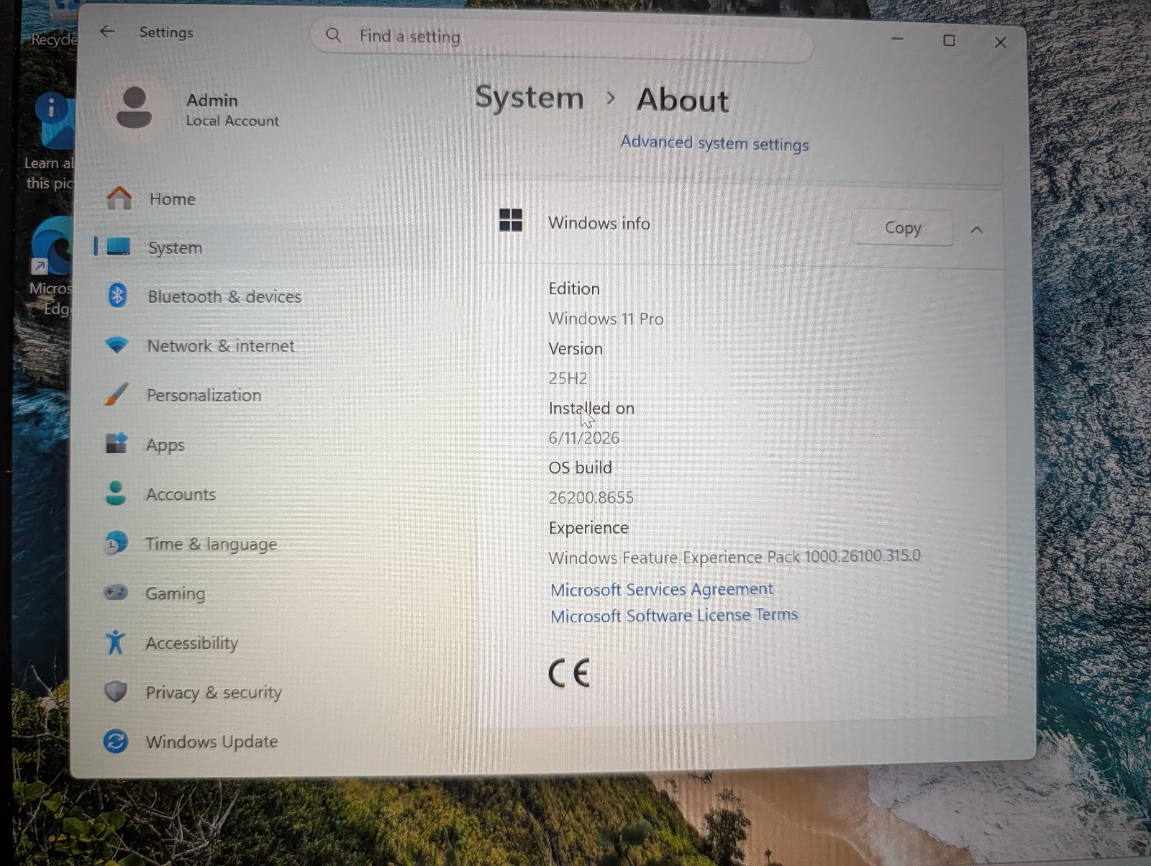Click the 'Windows 11 Pro' edition value
Viewport: 1151px width, 866px height.
[606, 319]
